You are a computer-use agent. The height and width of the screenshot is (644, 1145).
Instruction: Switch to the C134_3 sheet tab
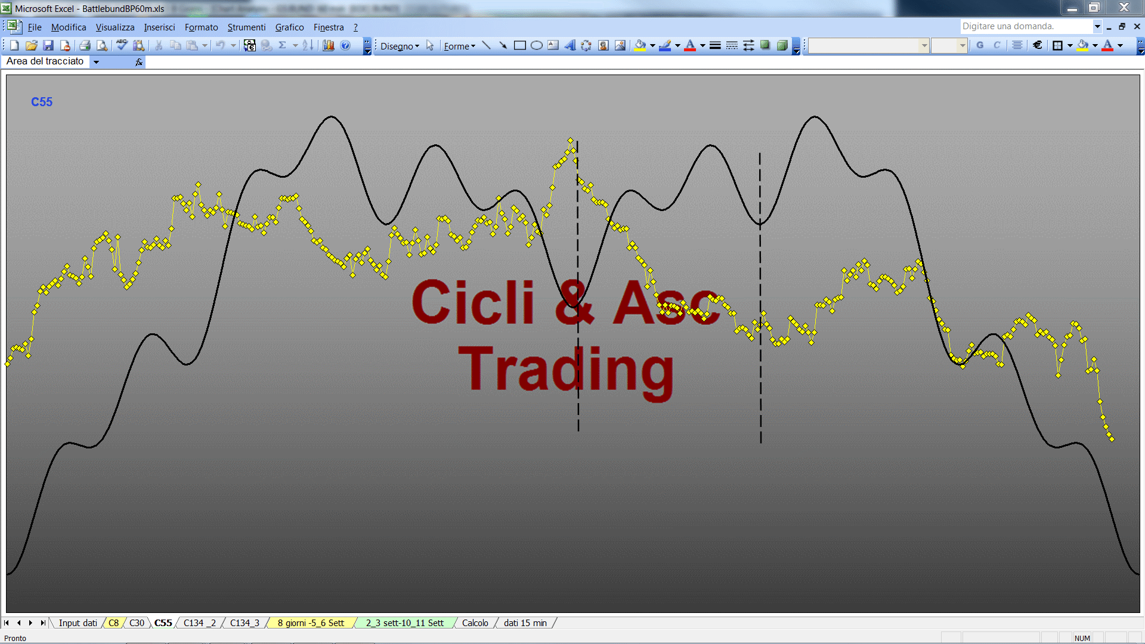[245, 623]
